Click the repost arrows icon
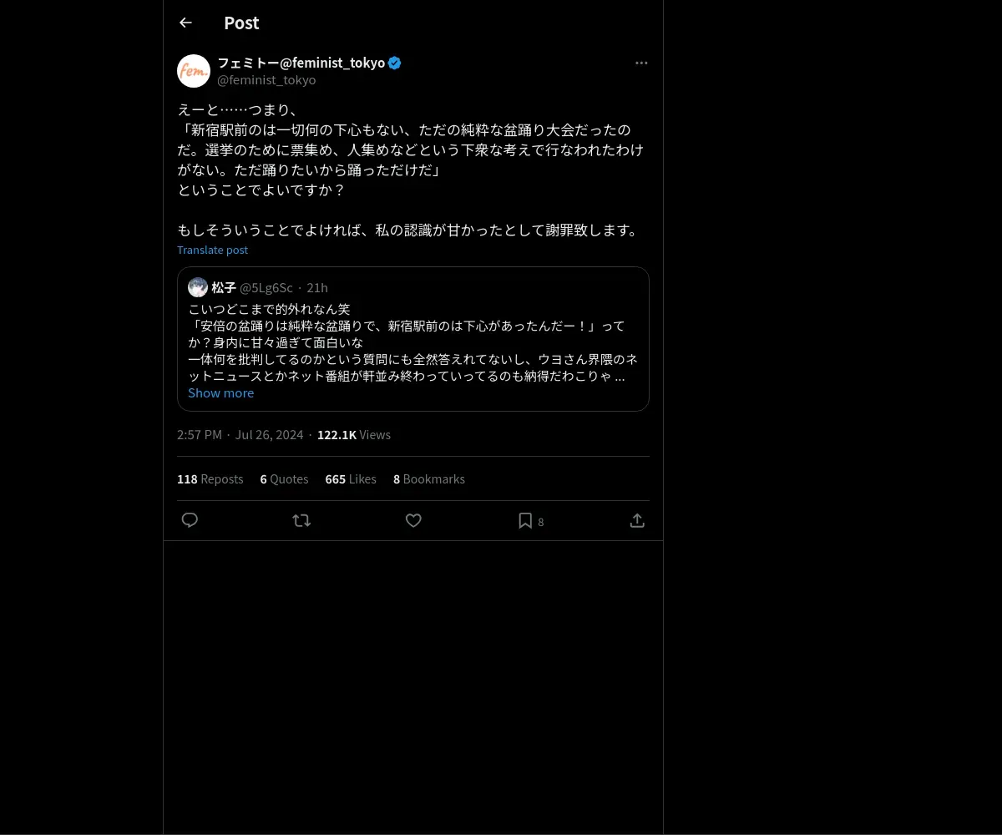This screenshot has width=1002, height=835. click(301, 520)
